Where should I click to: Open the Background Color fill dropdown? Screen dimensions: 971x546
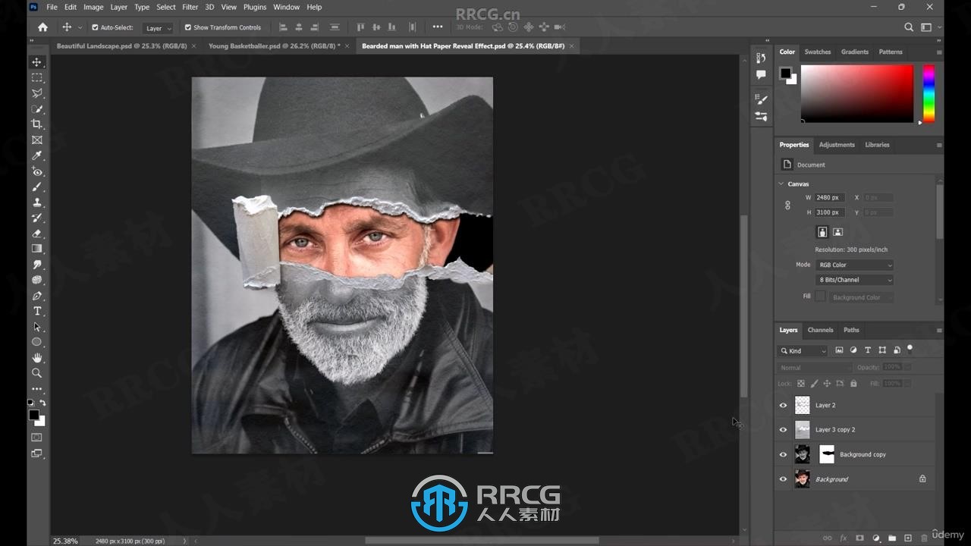(x=861, y=297)
